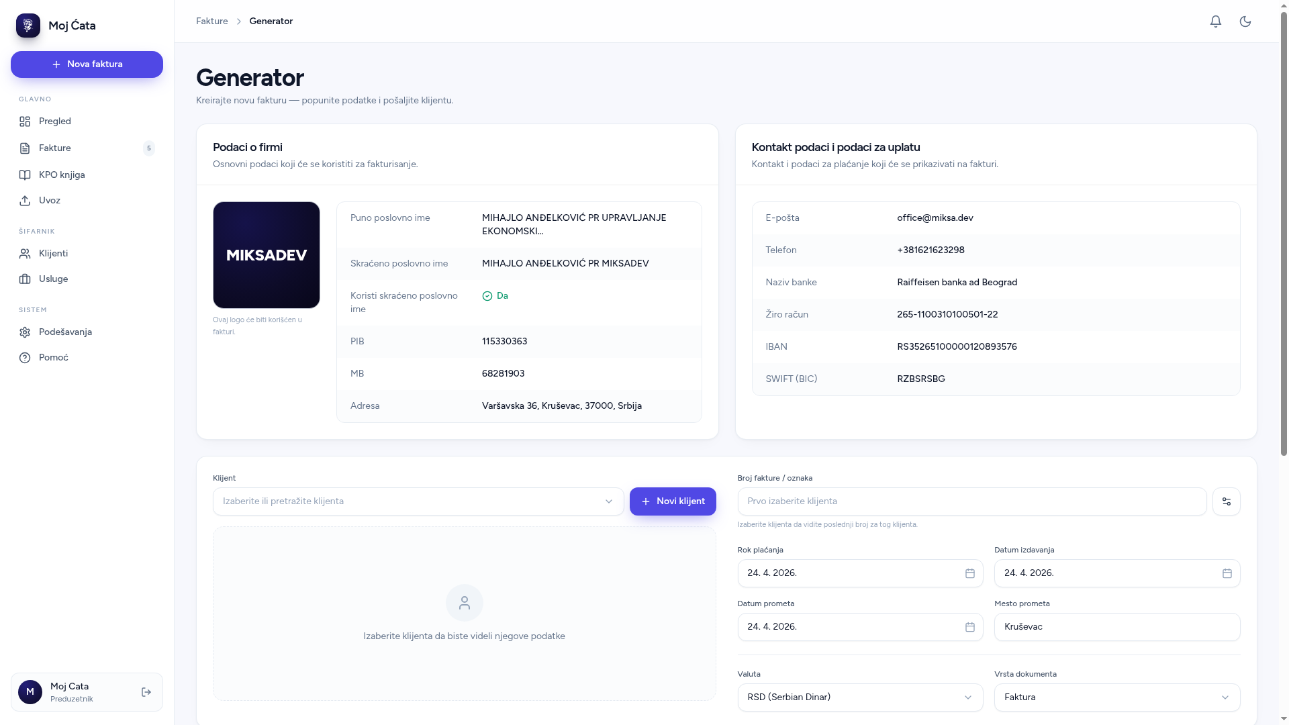Image resolution: width=1289 pixels, height=725 pixels.
Task: Open calendar icon in Datum prometa
Action: click(970, 627)
